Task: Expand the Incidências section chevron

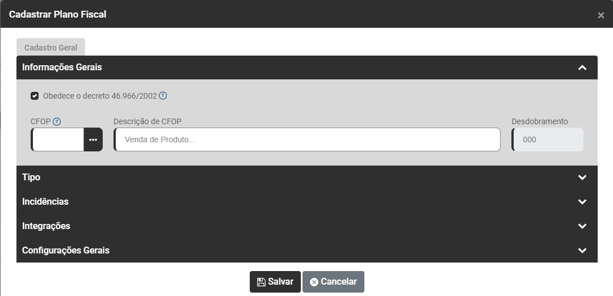Action: [582, 202]
